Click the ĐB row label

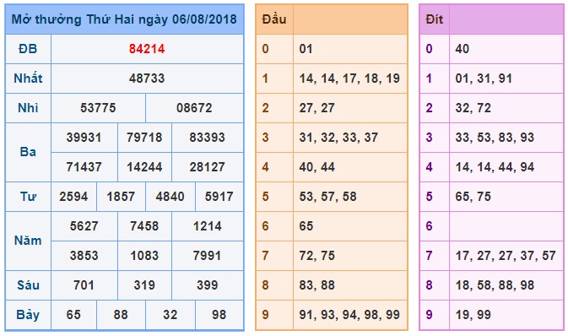tap(28, 49)
